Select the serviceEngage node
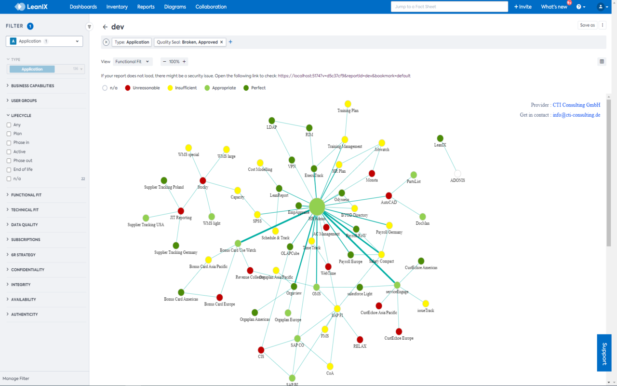 click(397, 285)
